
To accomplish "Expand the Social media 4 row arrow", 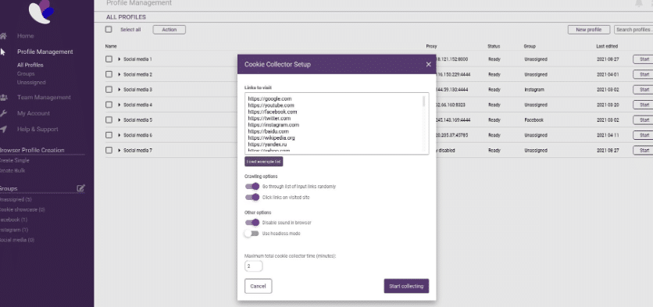I will point(120,105).
